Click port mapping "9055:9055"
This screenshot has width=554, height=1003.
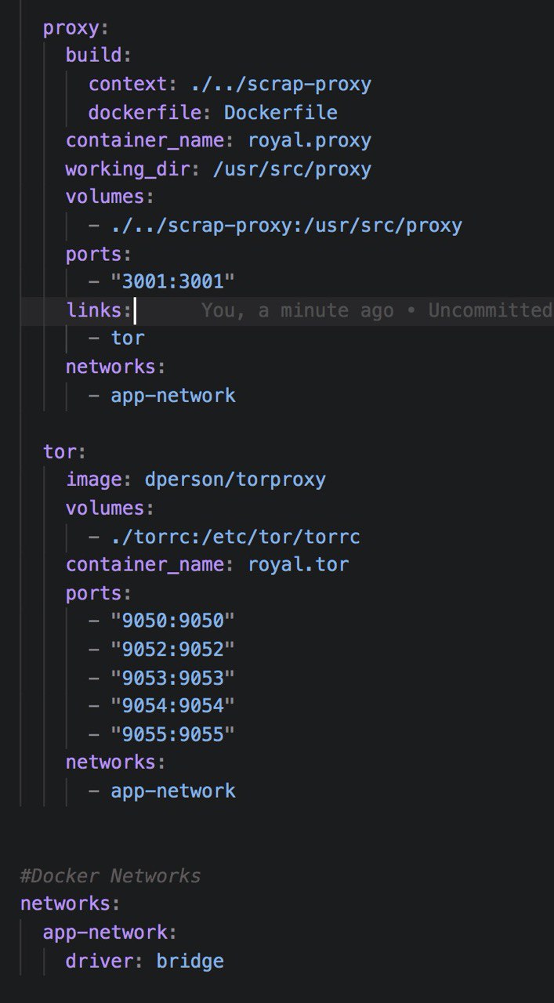click(173, 733)
